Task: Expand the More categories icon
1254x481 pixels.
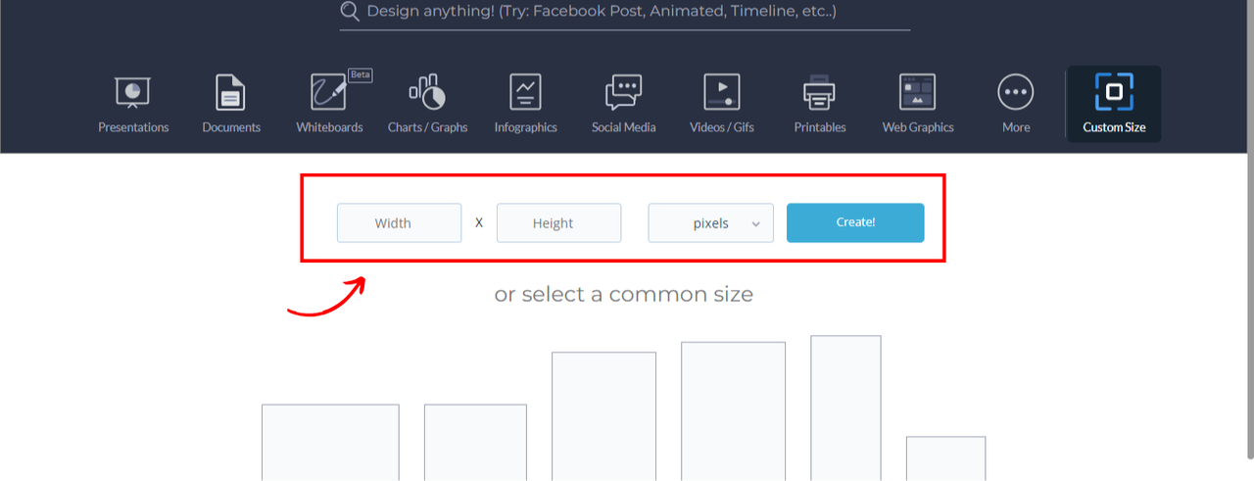Action: 1015,93
